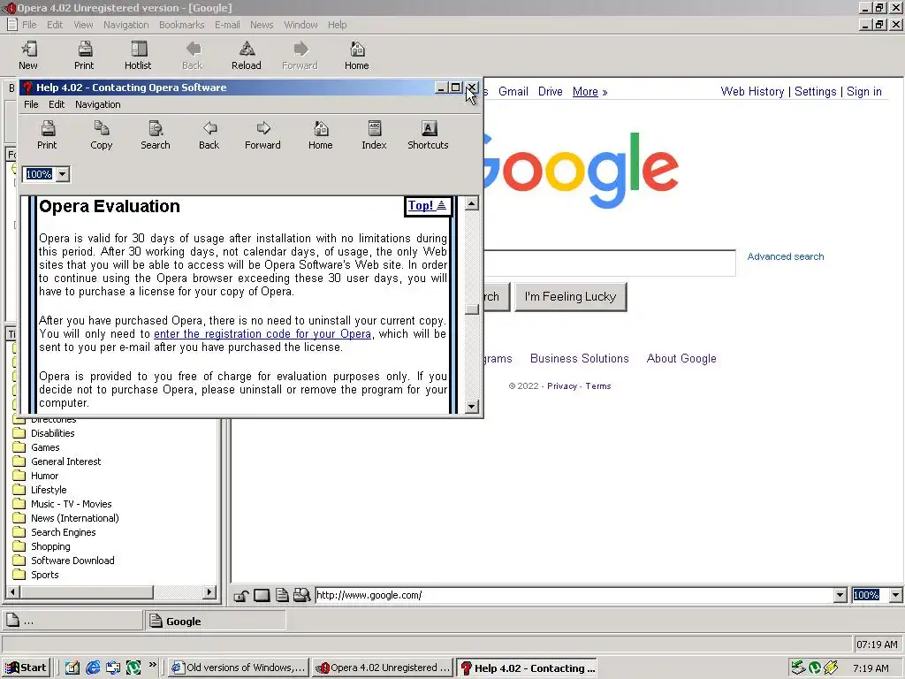
Task: Open the News menu in the Opera menu bar
Action: click(x=262, y=25)
